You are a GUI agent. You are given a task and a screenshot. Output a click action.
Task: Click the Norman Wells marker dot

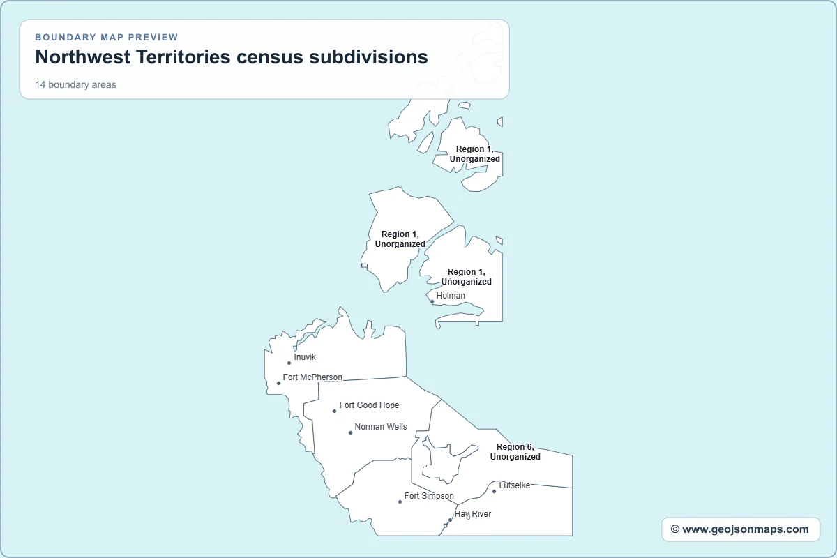click(350, 432)
